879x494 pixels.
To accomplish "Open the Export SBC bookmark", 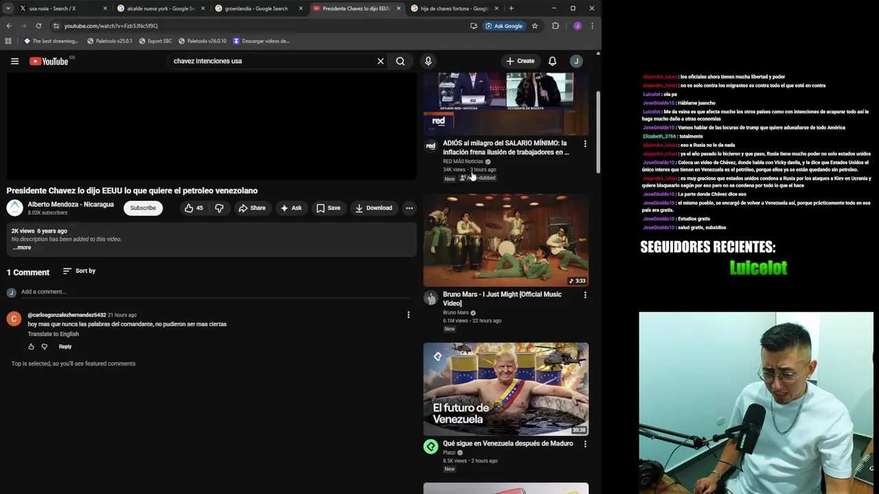I will coord(155,40).
